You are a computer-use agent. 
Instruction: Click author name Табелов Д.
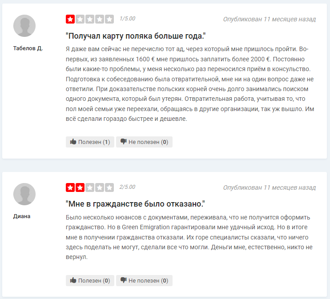28,48
